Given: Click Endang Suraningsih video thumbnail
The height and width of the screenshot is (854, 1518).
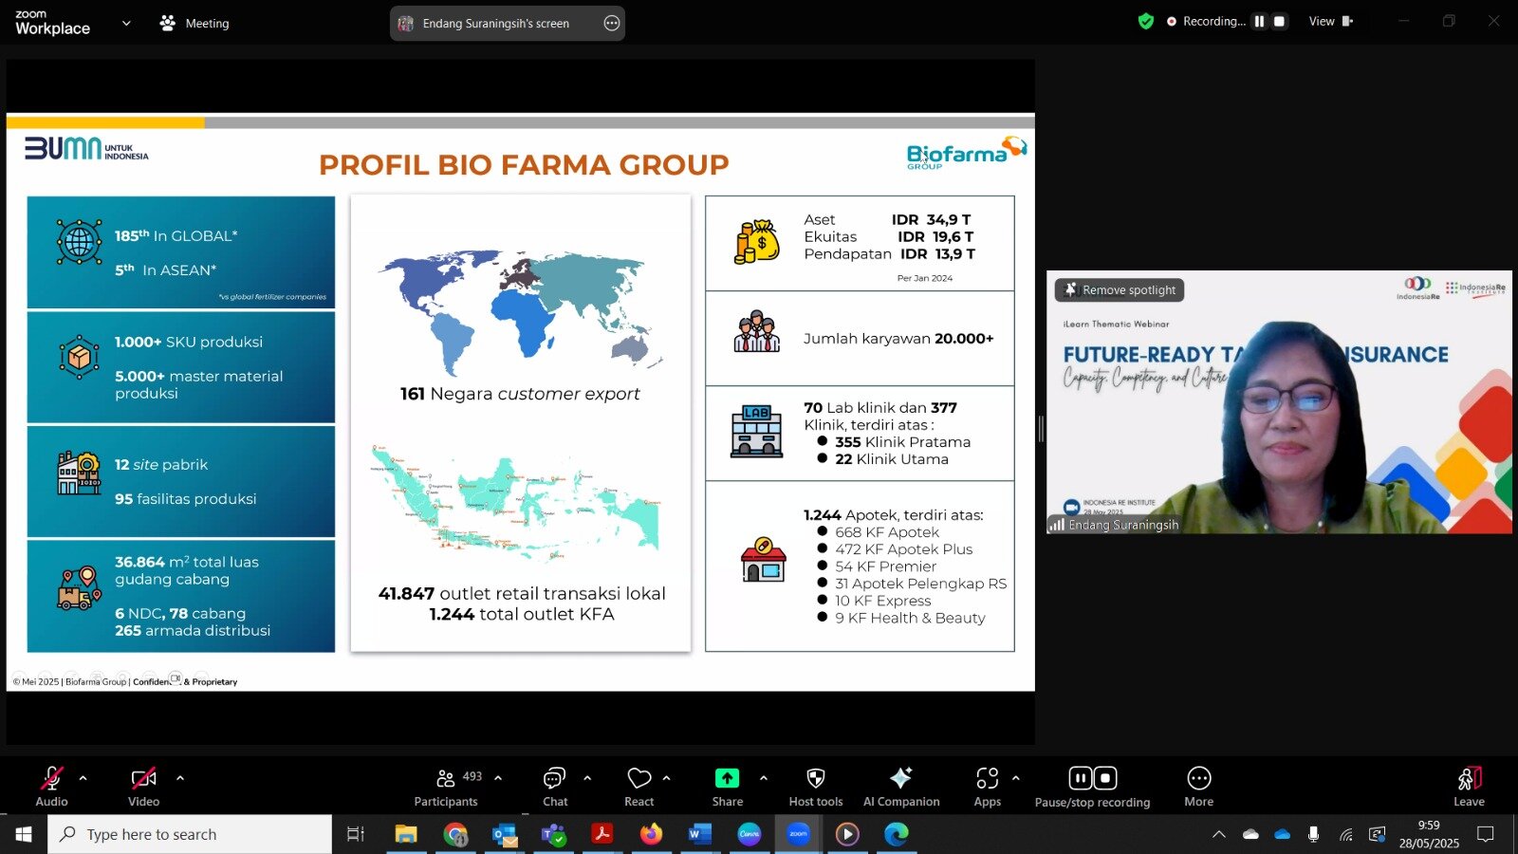Looking at the screenshot, I should (1279, 401).
